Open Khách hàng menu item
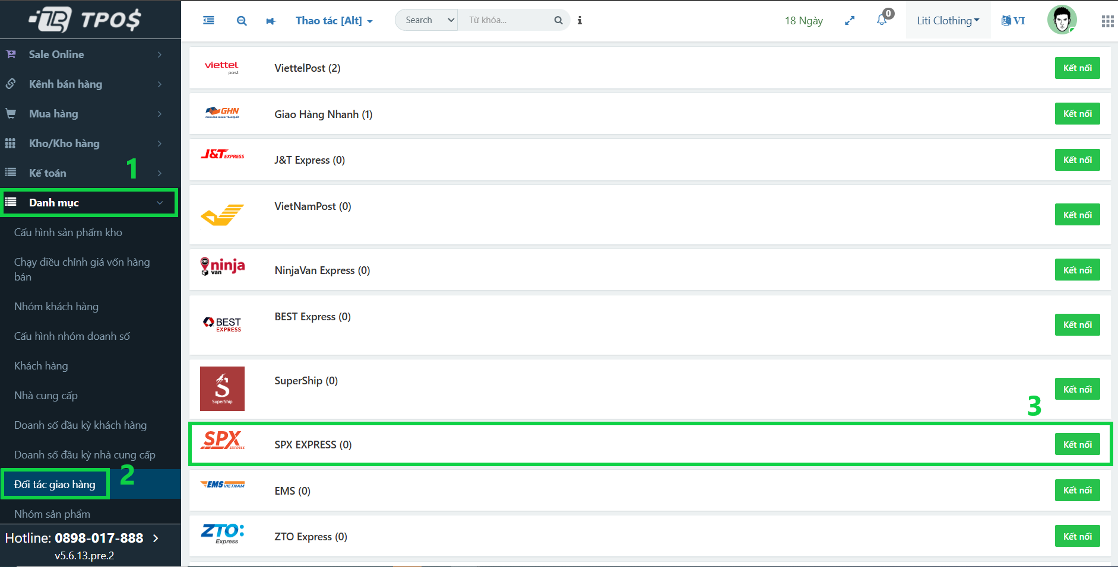The height and width of the screenshot is (567, 1118). pos(41,366)
